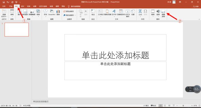Insert 日期和时间 (Date & Time)
Viewport: 201px width, 108px height.
[x=121, y=12]
